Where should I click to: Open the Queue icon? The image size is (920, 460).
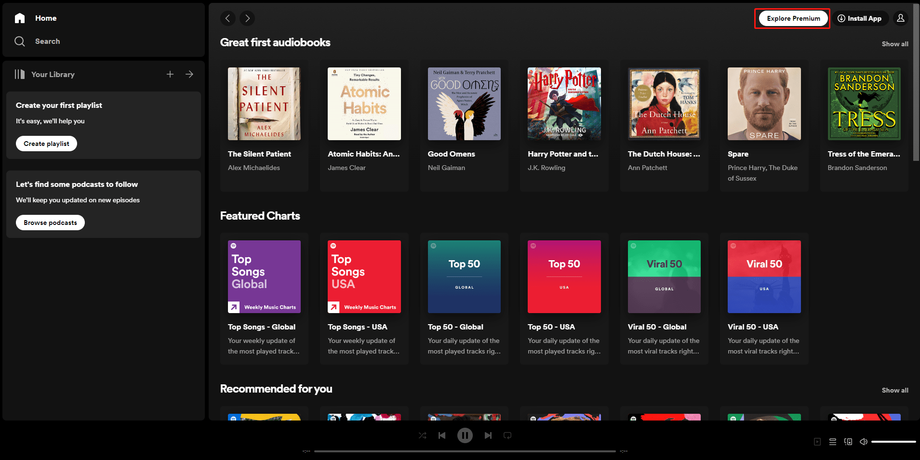(x=833, y=442)
